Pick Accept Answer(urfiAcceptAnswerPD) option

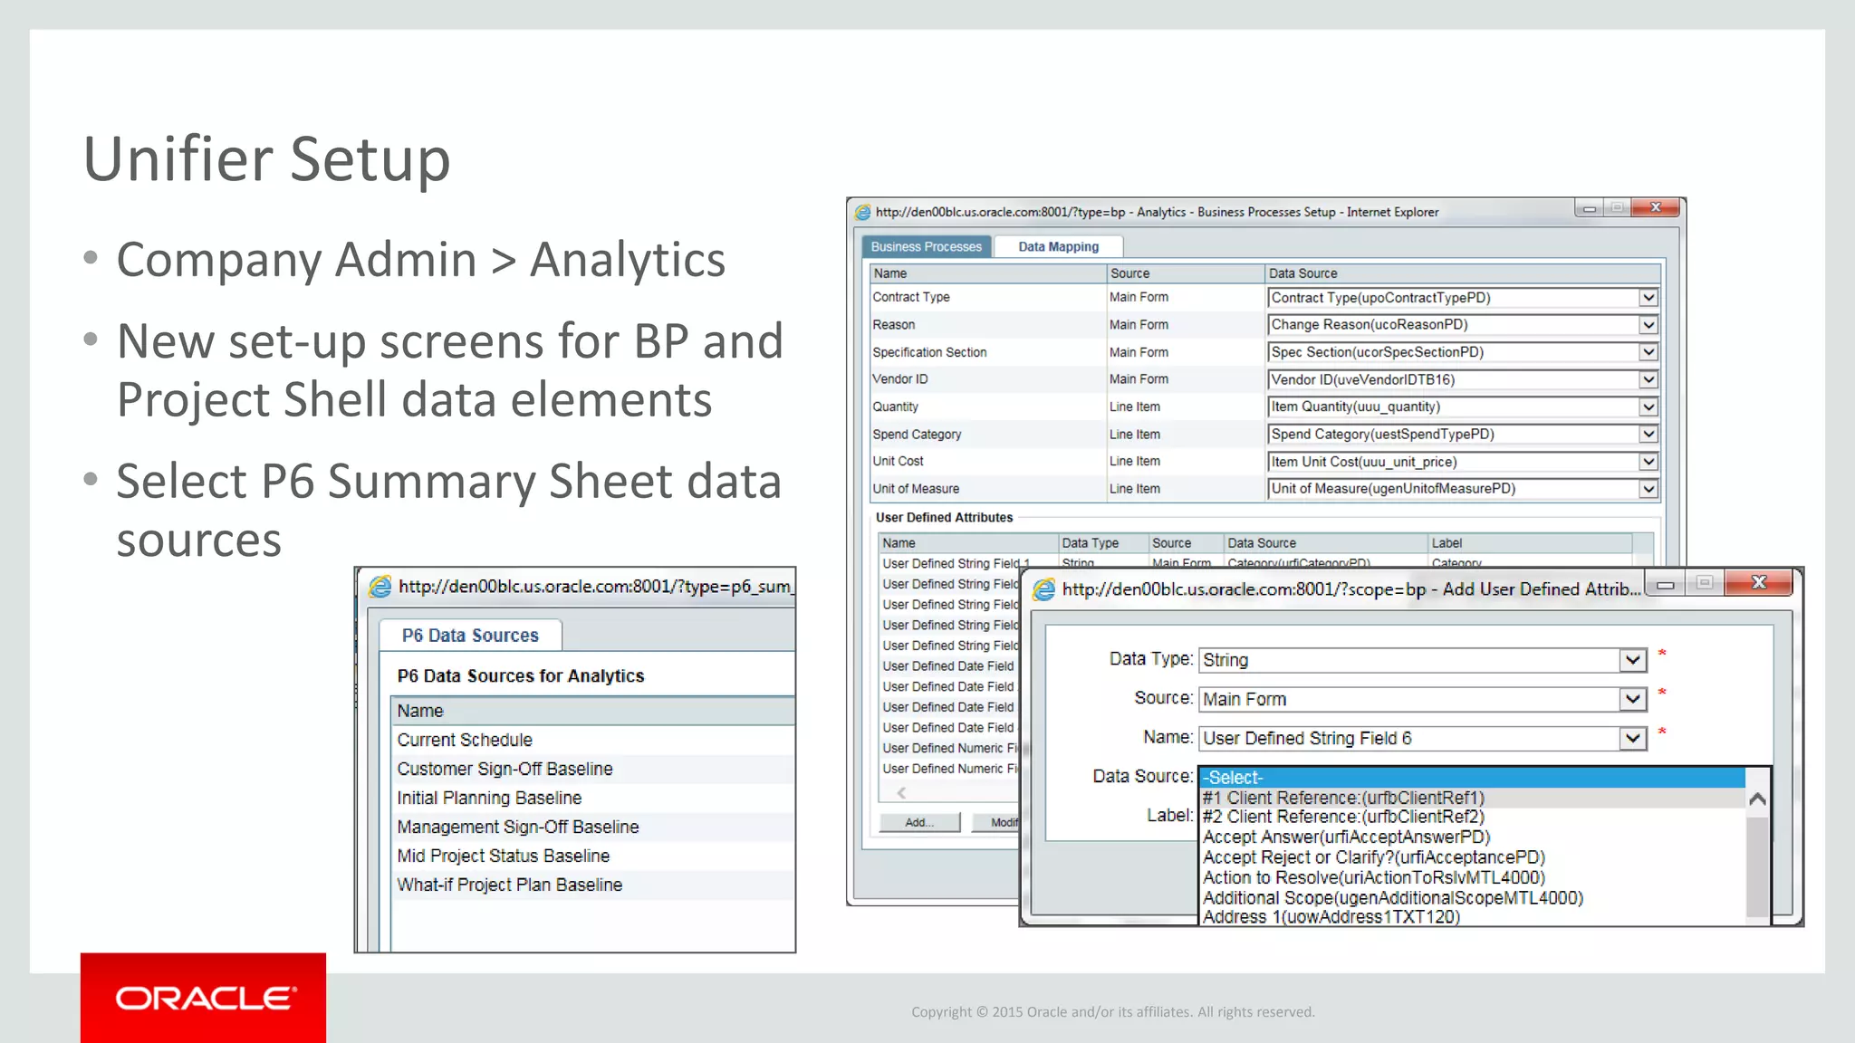pos(1473,837)
